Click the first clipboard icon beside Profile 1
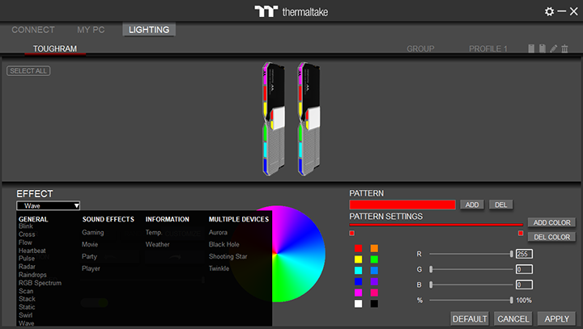The height and width of the screenshot is (329, 583). pyautogui.click(x=531, y=49)
